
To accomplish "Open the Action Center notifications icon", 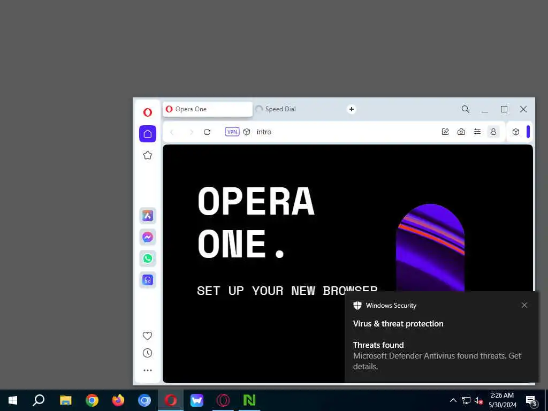I will pos(530,400).
